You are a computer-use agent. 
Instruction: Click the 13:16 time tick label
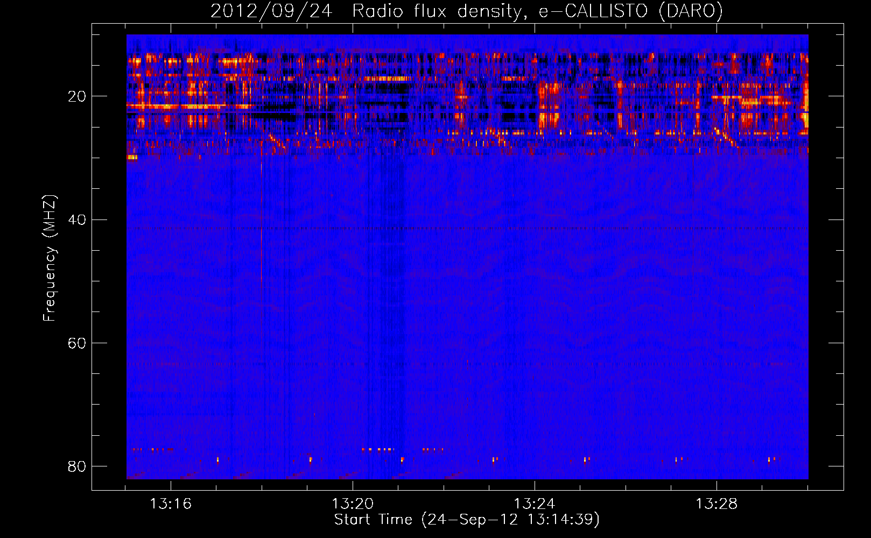171,504
